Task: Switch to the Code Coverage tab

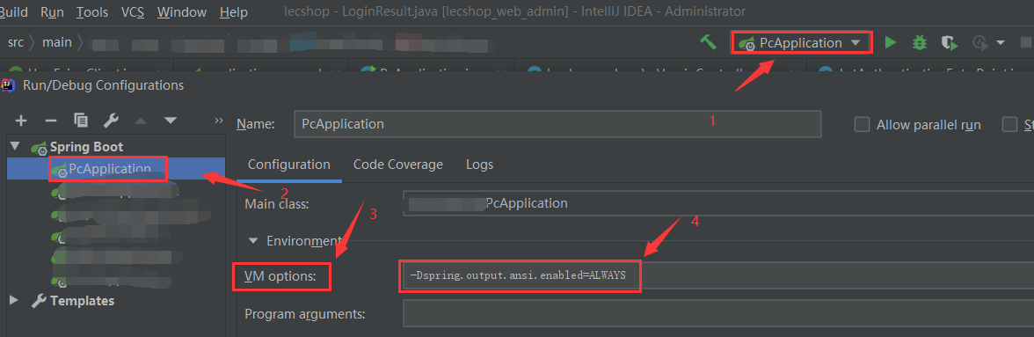Action: pyautogui.click(x=397, y=165)
